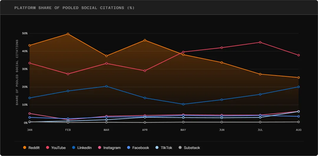Toggle the TikTok series in the legend
Screen dimensions: 318x156
tap(164, 148)
